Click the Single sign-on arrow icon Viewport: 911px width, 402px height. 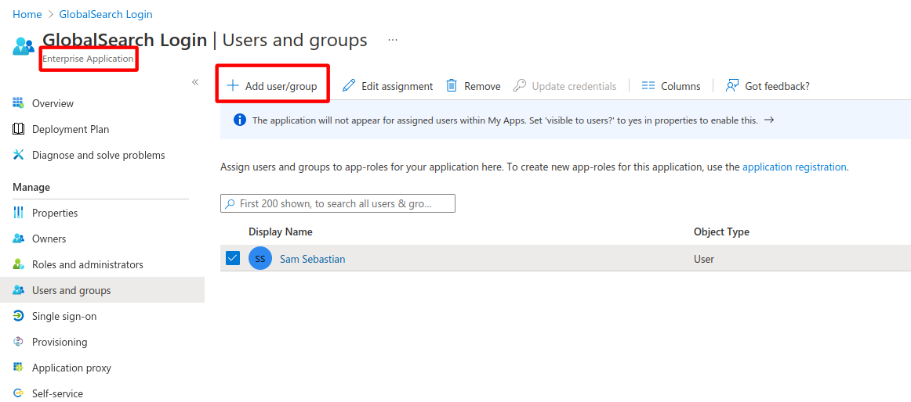(x=18, y=316)
